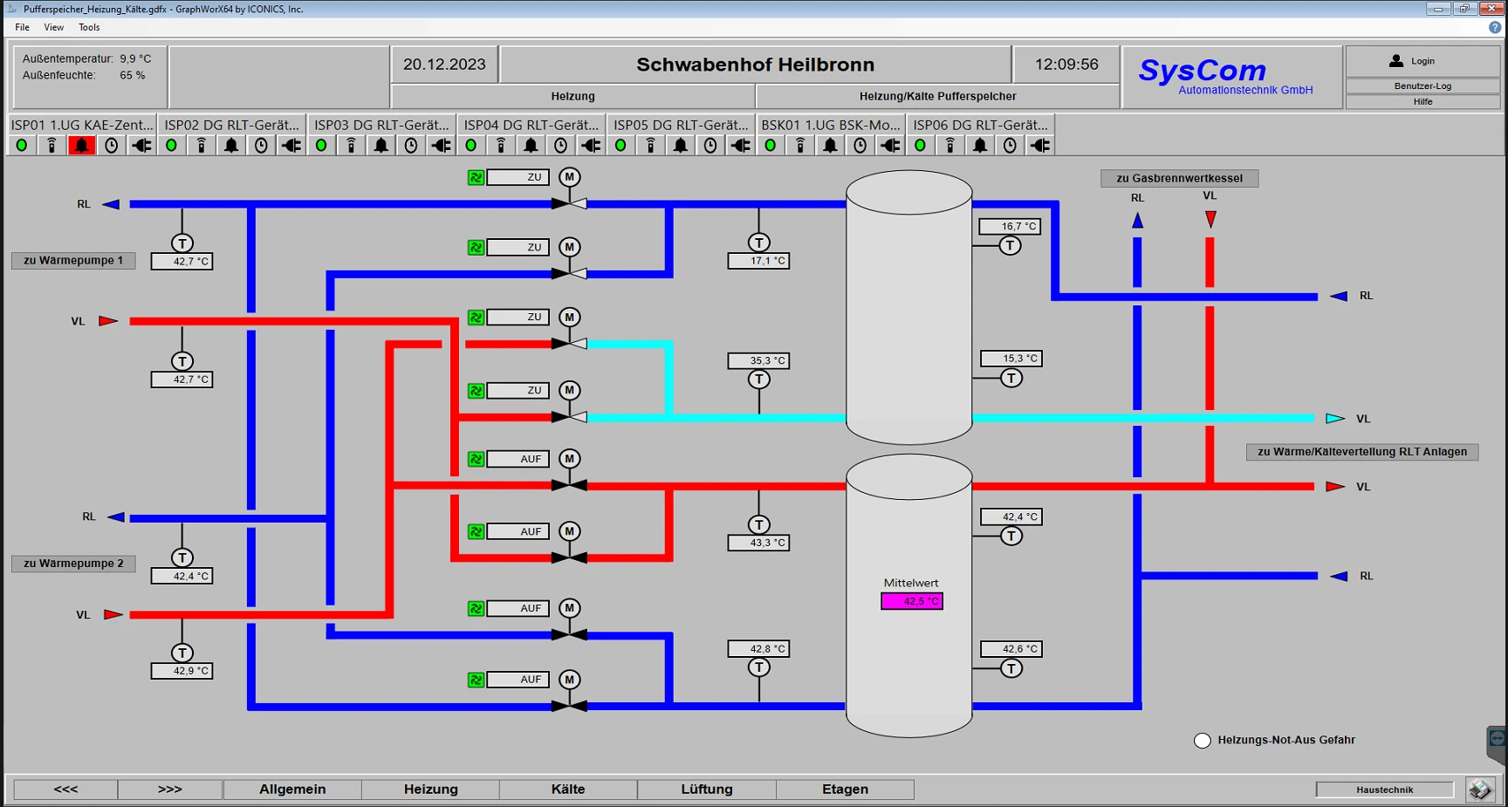Switch to the Lüftung tab

coord(707,790)
